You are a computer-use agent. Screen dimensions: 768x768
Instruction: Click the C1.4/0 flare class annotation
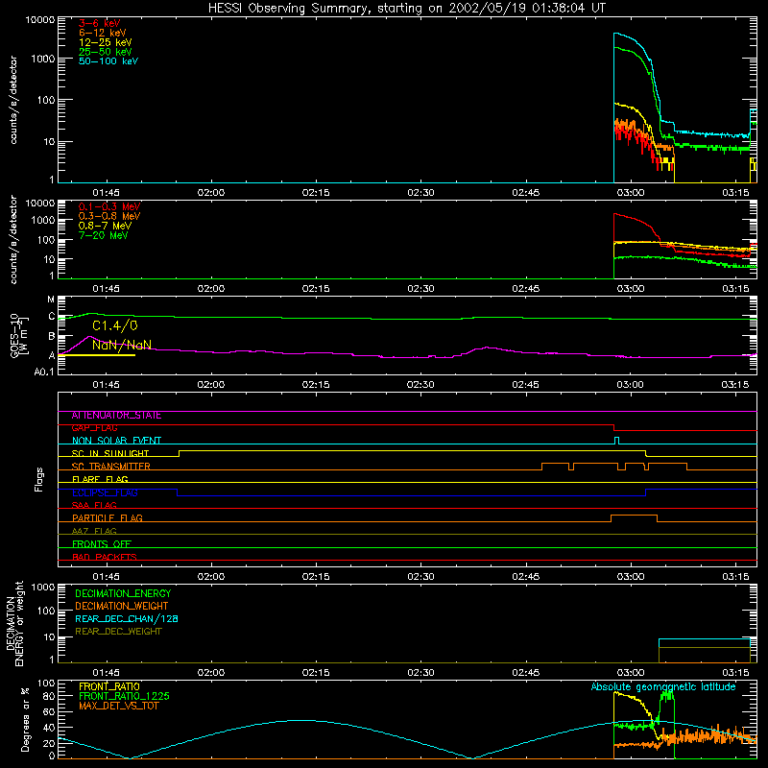pos(115,325)
